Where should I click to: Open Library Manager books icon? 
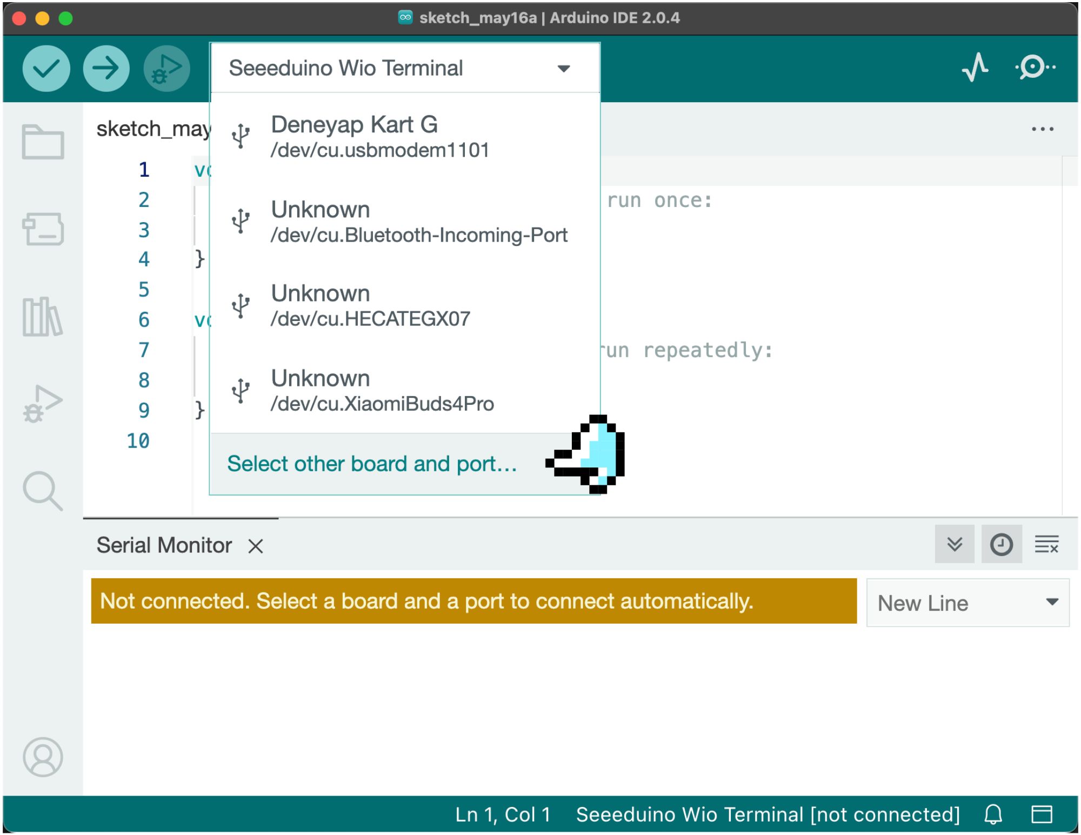point(43,317)
